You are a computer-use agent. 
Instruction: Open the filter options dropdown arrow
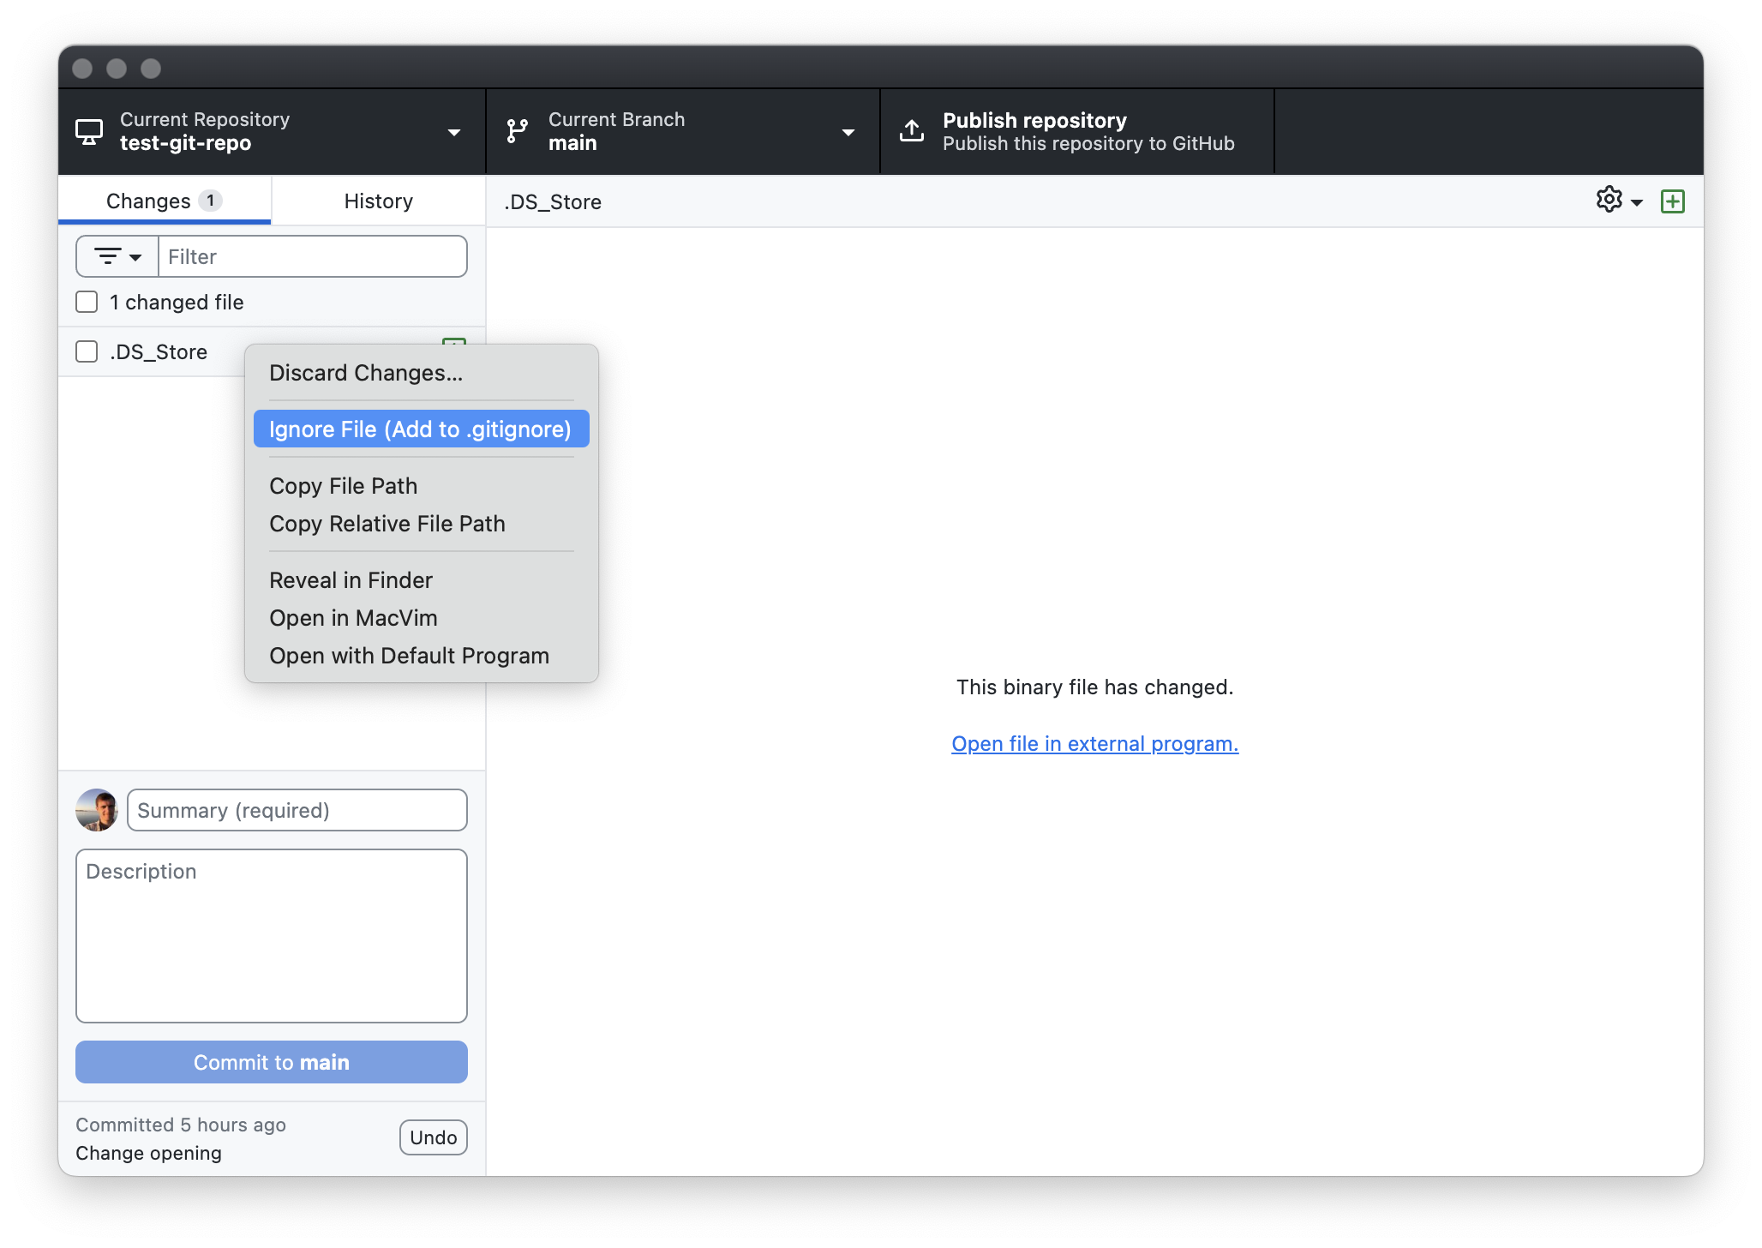135,257
